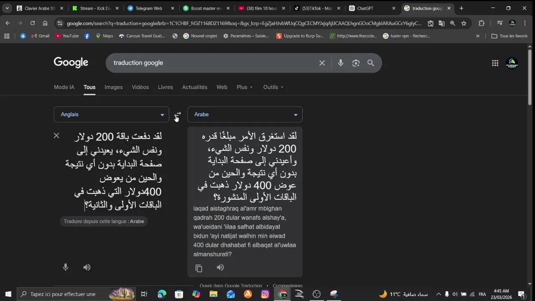Open the Chrome three-dot menu
Image resolution: width=535 pixels, height=301 pixels.
[525, 23]
